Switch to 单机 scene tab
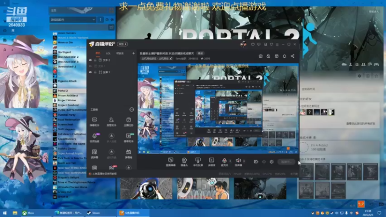 click(x=98, y=53)
